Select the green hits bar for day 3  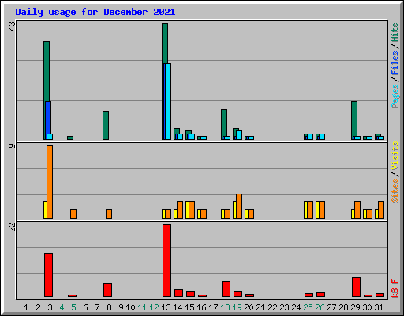pyautogui.click(x=47, y=71)
